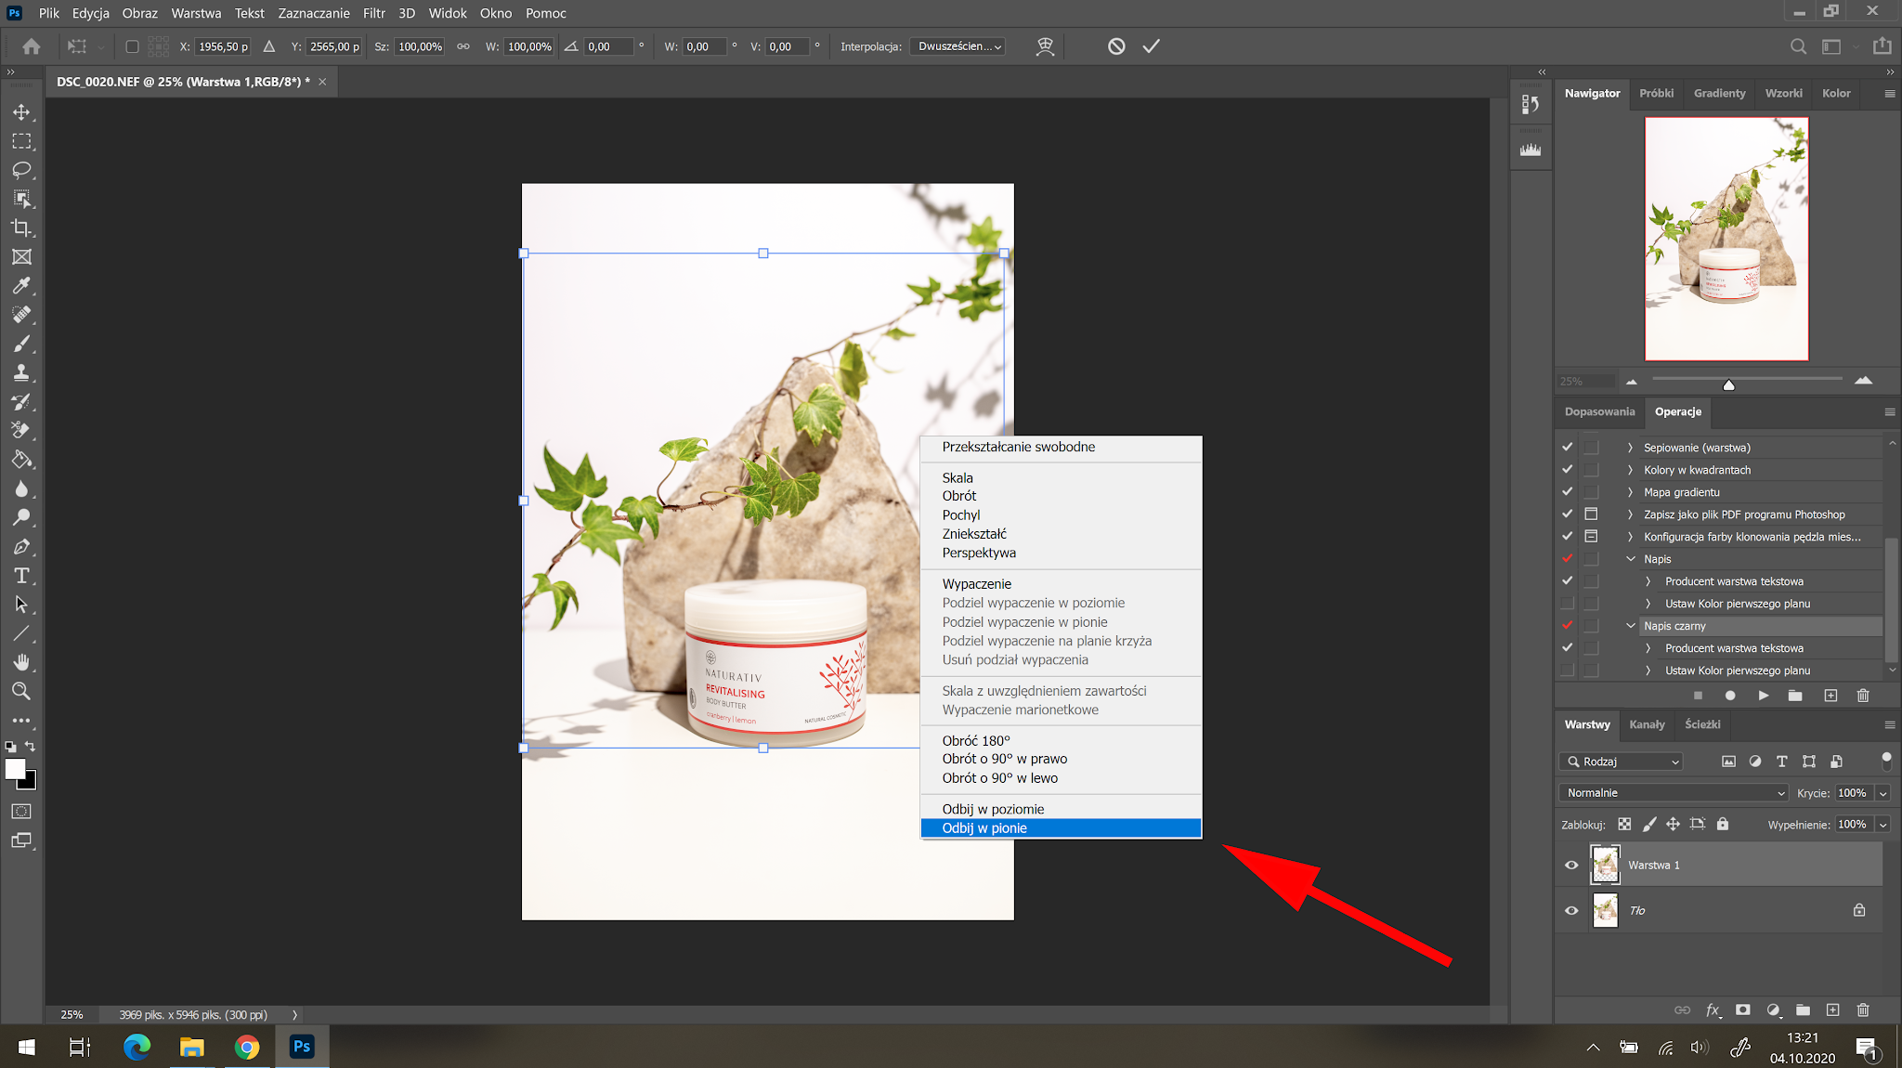Select the Zoom tool in toolbar
1902x1068 pixels.
(x=21, y=691)
